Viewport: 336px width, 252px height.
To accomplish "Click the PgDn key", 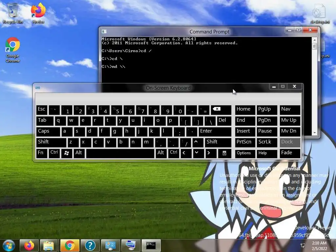I will coord(267,121).
